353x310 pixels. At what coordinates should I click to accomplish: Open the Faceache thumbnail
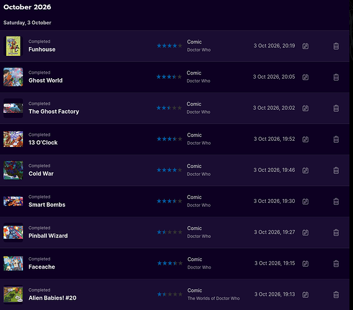coord(13,263)
